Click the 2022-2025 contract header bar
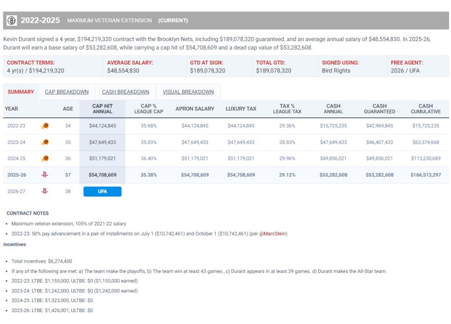Image resolution: width=451 pixels, height=324 pixels. click(225, 21)
